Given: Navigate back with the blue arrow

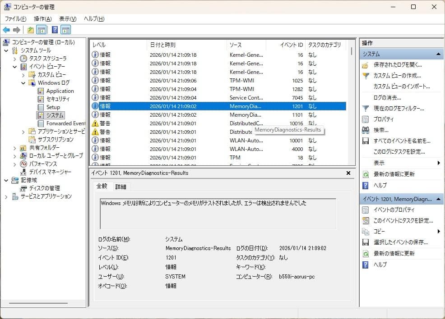Looking at the screenshot, I should pyautogui.click(x=6, y=30).
